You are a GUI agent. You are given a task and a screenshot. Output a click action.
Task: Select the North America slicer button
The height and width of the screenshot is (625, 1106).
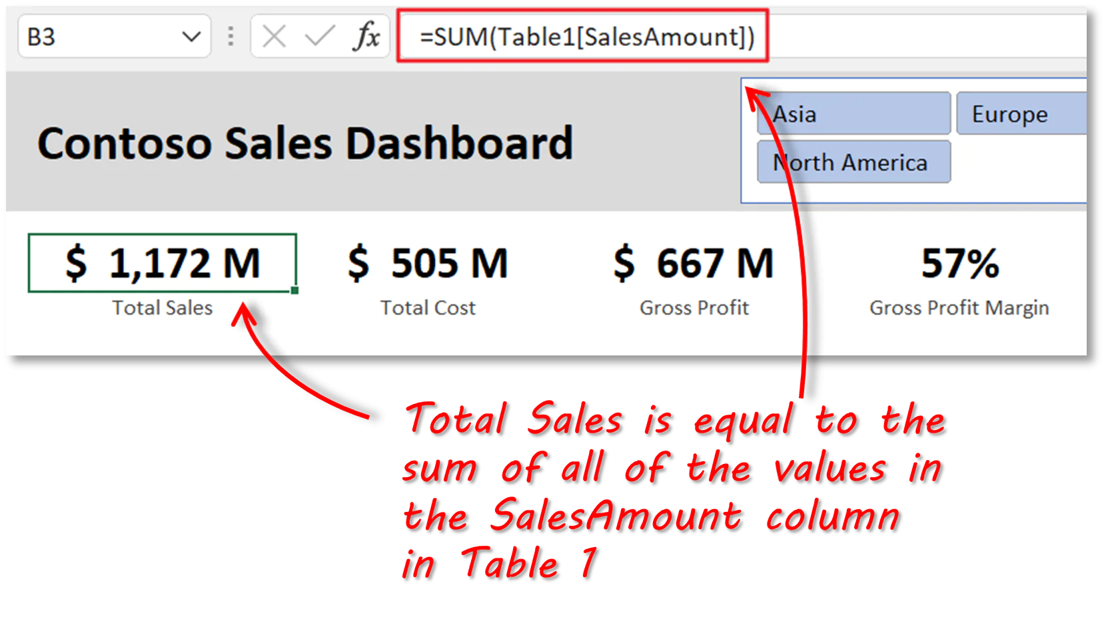click(x=853, y=162)
